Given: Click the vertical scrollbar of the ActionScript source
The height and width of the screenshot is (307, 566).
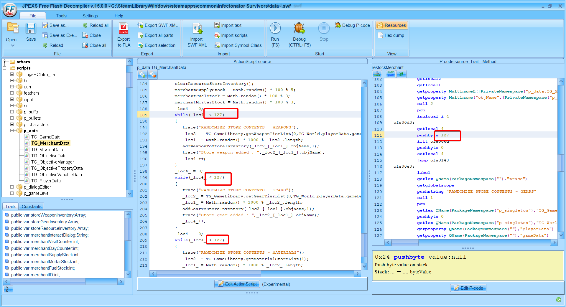Looking at the screenshot, I should 364,175.
